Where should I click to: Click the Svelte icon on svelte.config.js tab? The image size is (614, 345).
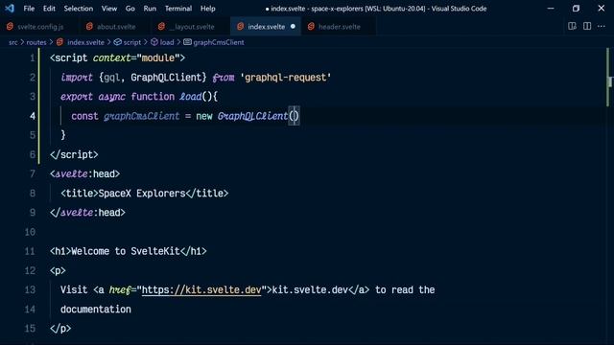point(10,27)
